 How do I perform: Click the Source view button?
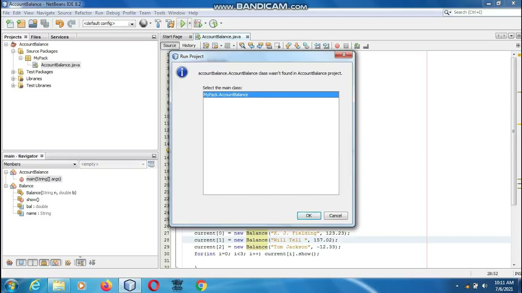(x=170, y=46)
